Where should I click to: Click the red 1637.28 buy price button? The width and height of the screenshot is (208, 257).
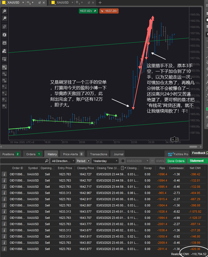coord(109,11)
